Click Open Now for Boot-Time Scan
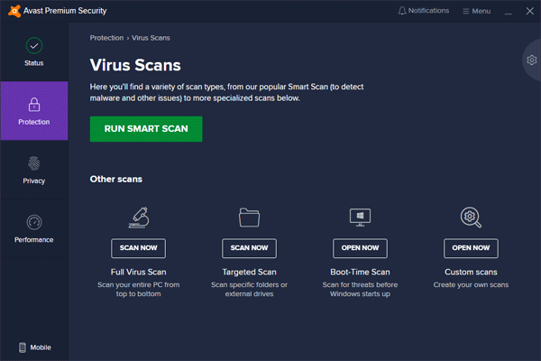Image resolution: width=541 pixels, height=361 pixels. 360,248
